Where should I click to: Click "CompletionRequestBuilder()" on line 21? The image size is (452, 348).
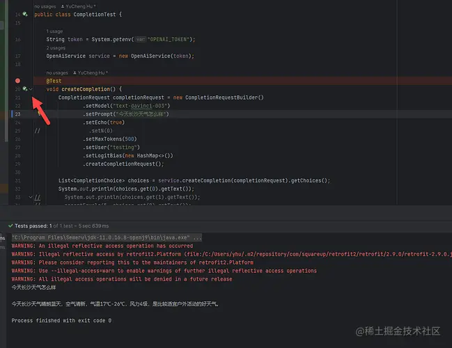224,97
